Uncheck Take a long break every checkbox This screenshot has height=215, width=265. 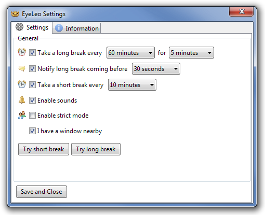tap(32, 52)
